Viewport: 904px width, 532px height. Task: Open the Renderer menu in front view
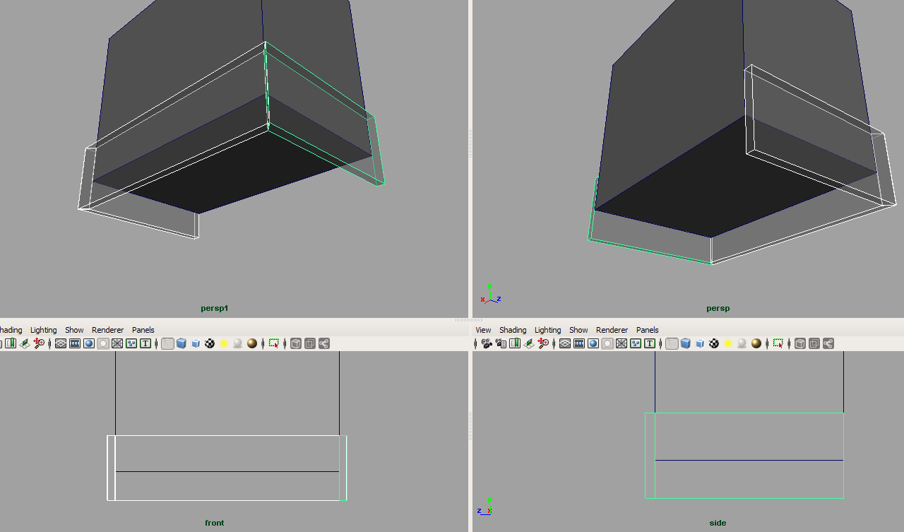coord(107,330)
